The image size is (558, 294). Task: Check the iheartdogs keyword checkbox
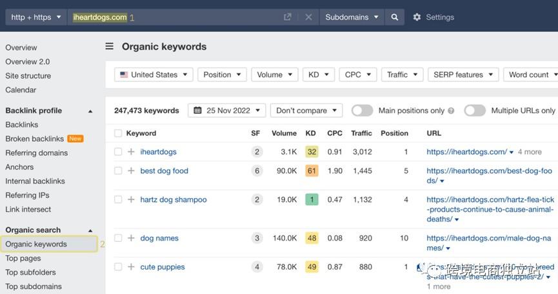coord(118,152)
